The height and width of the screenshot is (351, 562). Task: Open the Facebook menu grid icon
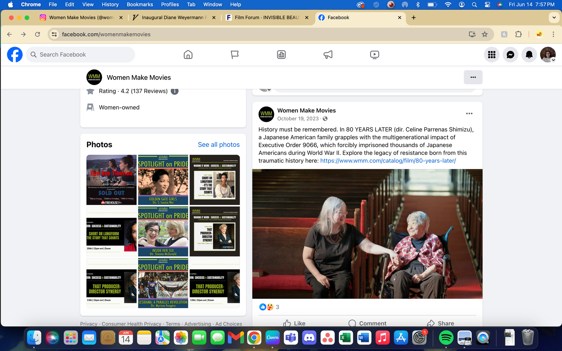[491, 55]
